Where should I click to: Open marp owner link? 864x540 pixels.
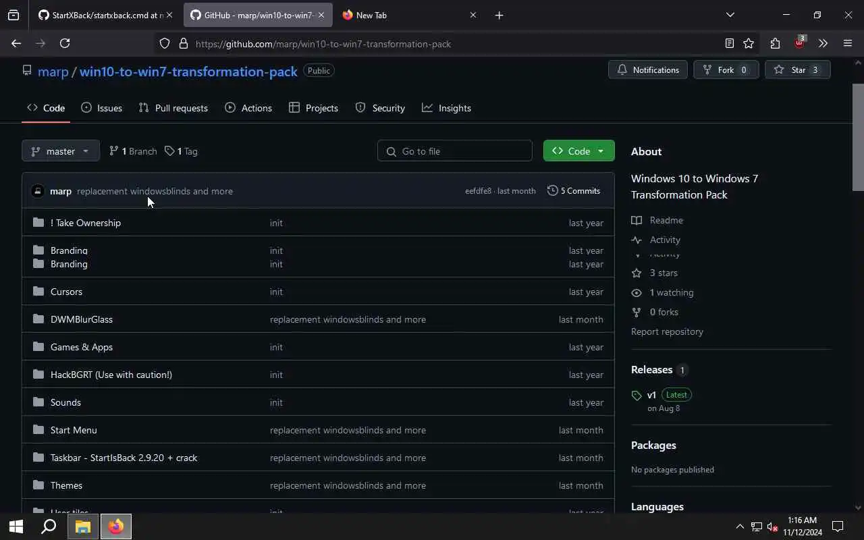pyautogui.click(x=53, y=72)
